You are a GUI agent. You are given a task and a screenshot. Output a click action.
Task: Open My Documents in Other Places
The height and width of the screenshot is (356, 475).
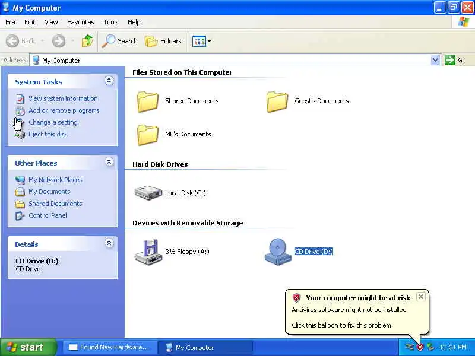[x=49, y=192]
